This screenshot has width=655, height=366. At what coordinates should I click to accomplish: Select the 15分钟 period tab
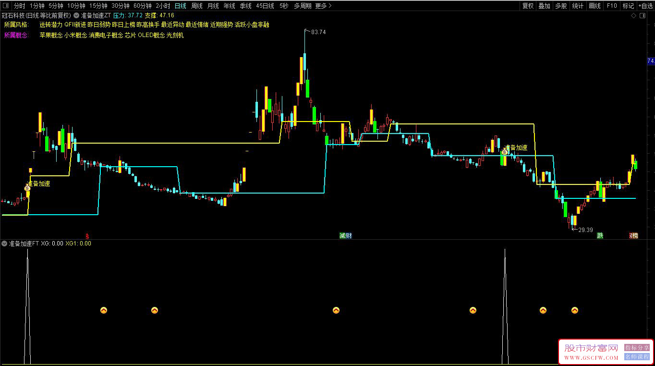pyautogui.click(x=98, y=6)
